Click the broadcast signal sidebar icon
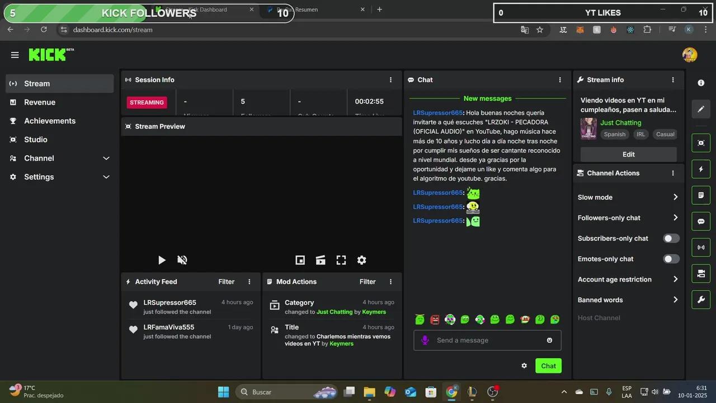This screenshot has width=716, height=403. [701, 247]
